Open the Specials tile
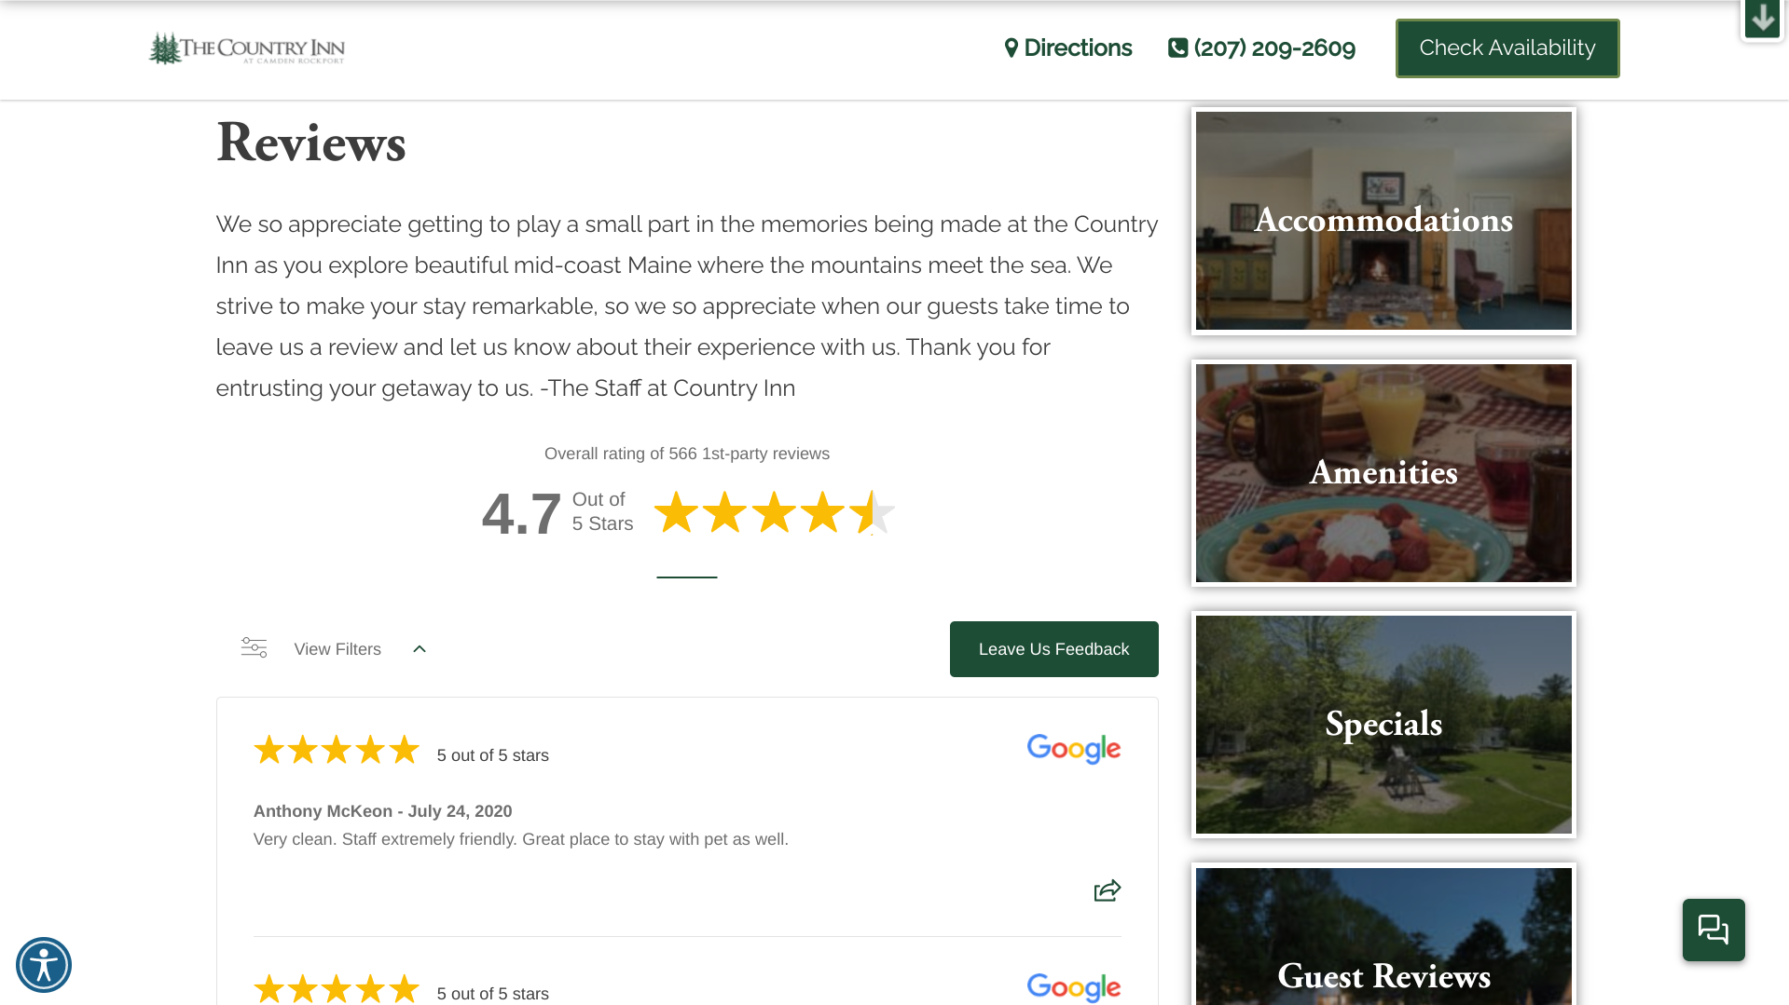The image size is (1789, 1005). tap(1383, 725)
